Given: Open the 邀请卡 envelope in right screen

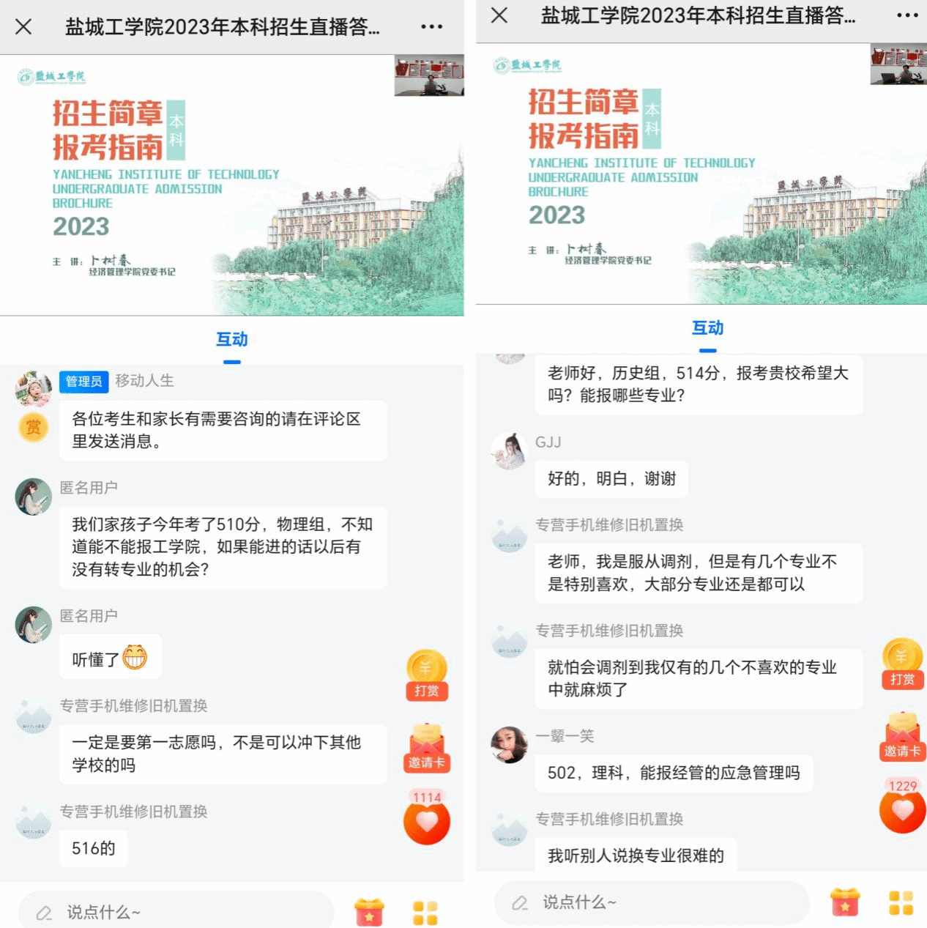Looking at the screenshot, I should click(902, 736).
